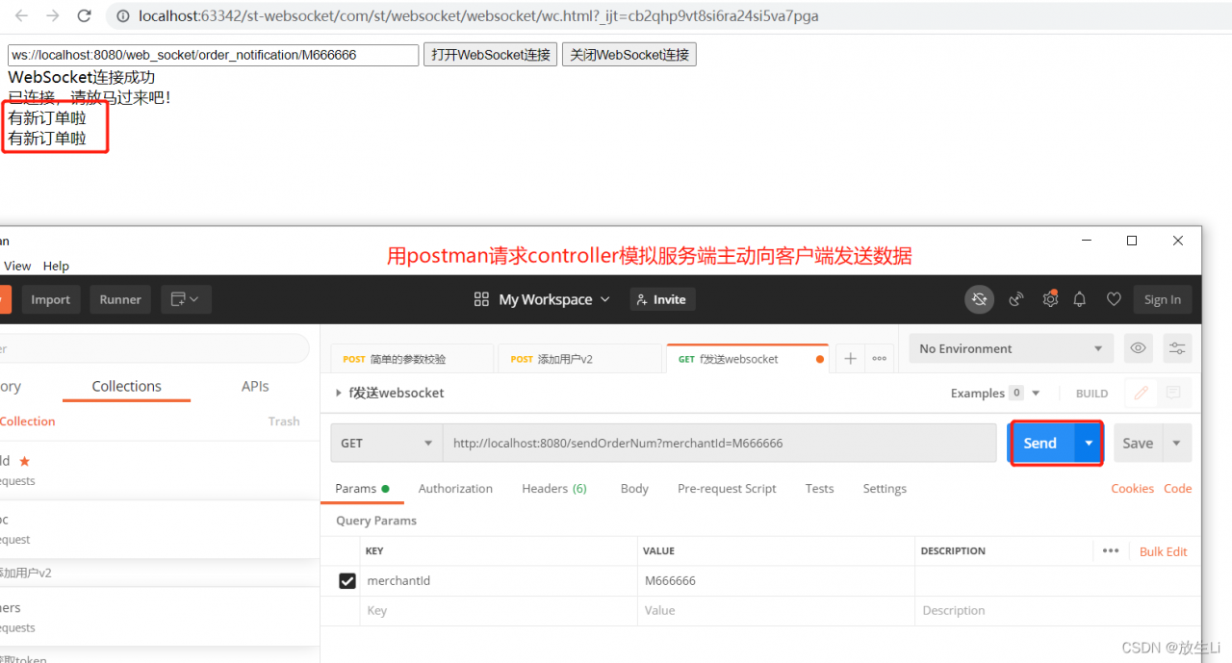The width and height of the screenshot is (1232, 663).
Task: Switch to 添加用户v2 POST tab
Action: pos(580,359)
